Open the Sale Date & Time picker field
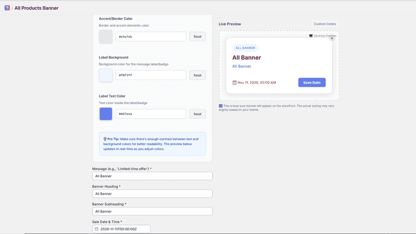 click(121, 229)
